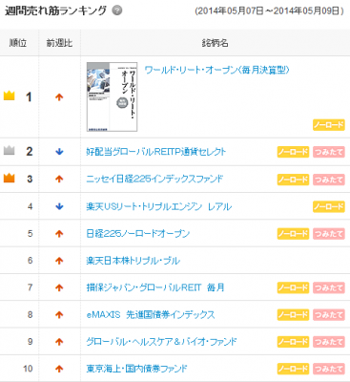Open 楽天日本株トリプル・ブル fund link
Viewport: 350px width, 382px height.
point(134,261)
